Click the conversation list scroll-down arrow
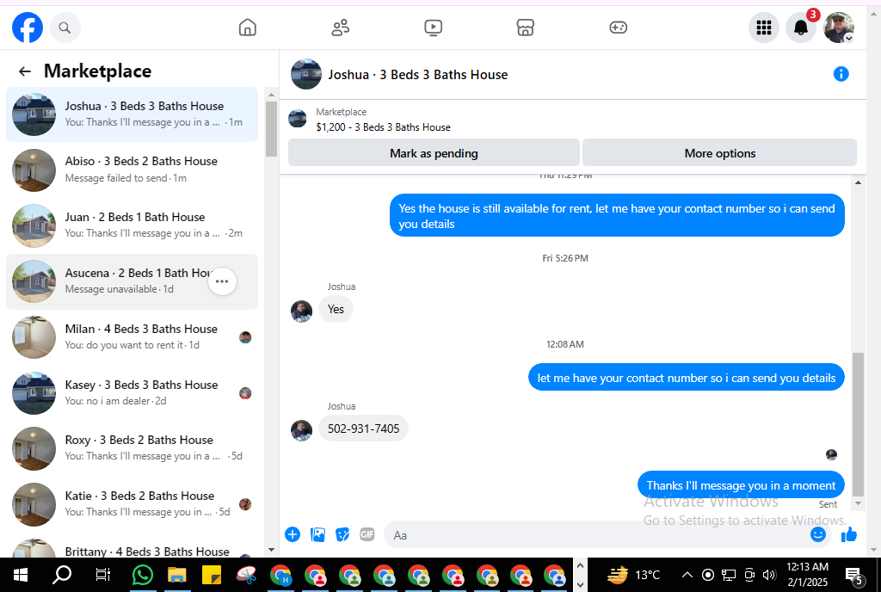Image resolution: width=881 pixels, height=592 pixels. 271,550
